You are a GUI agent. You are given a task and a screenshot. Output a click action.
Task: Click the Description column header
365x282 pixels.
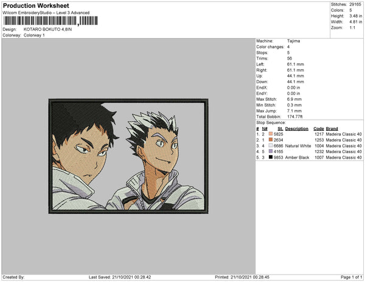pyautogui.click(x=297, y=129)
